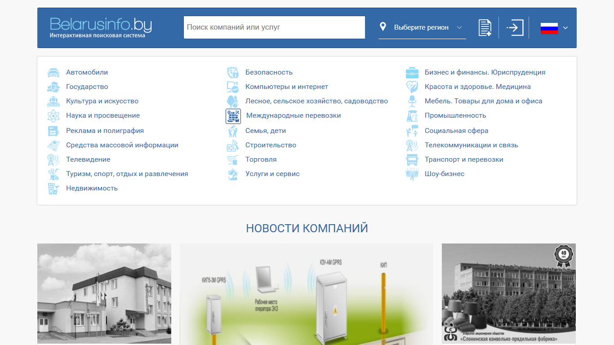Open Транспорт и перевозки link
The image size is (614, 345).
pos(464,159)
